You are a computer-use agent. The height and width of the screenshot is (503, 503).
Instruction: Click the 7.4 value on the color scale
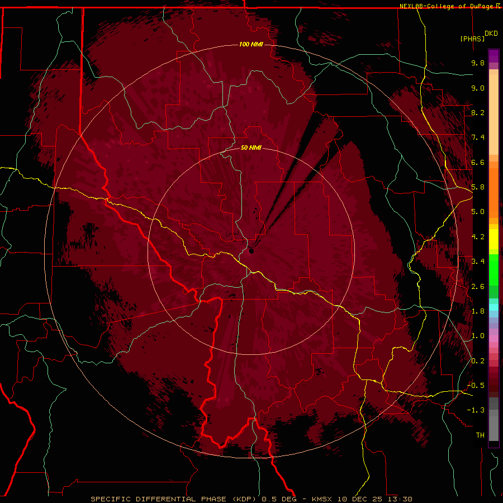pyautogui.click(x=478, y=137)
